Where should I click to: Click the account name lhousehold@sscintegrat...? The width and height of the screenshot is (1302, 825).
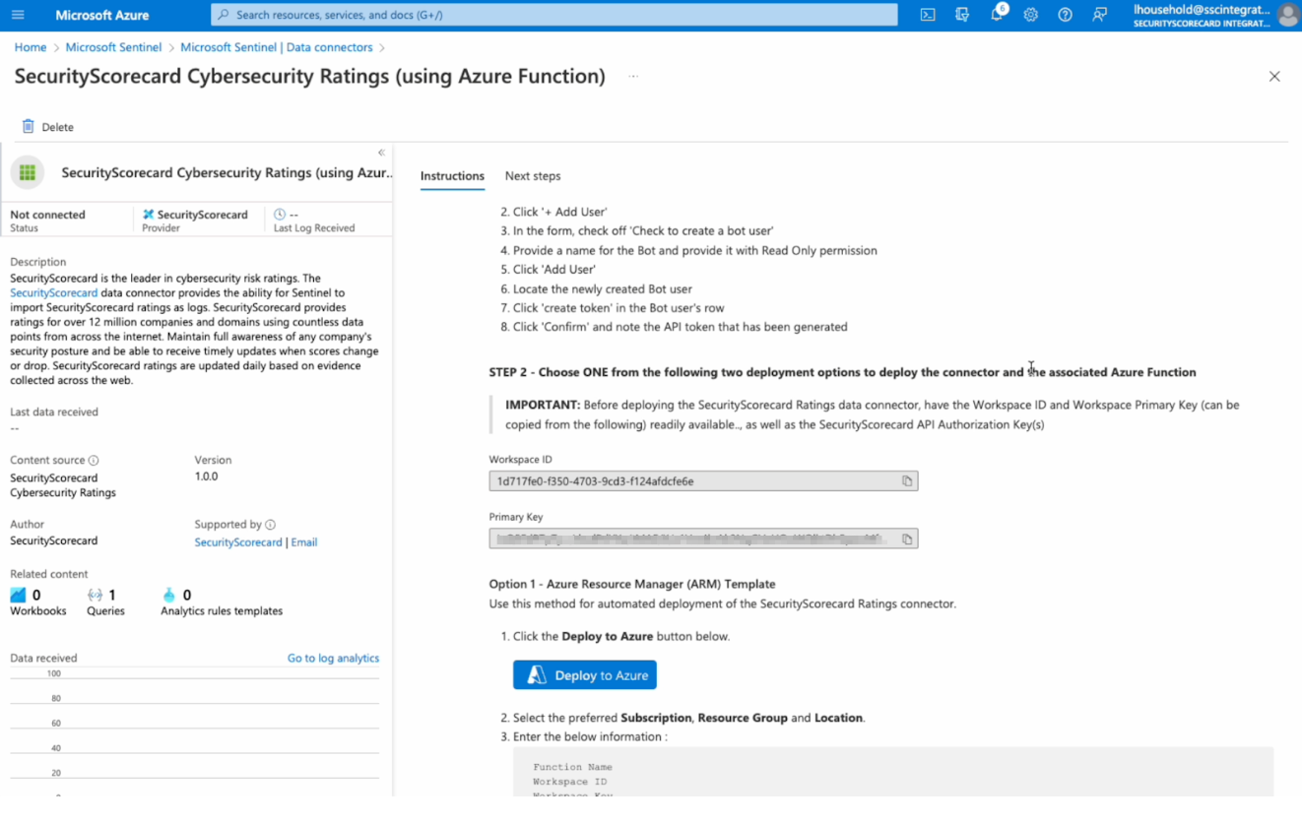1202,10
